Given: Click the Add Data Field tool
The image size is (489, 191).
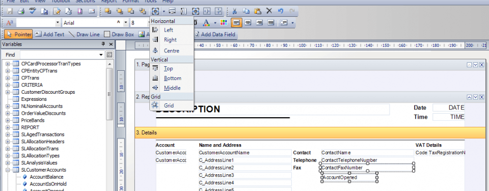Looking at the screenshot, I should (x=214, y=34).
